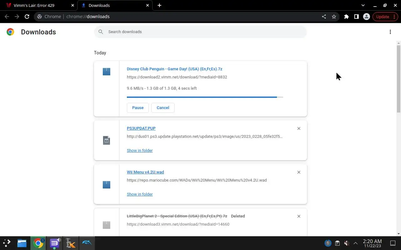401x250 pixels.
Task: Click the page vertical scrollbar thumb
Action: click(x=398, y=78)
